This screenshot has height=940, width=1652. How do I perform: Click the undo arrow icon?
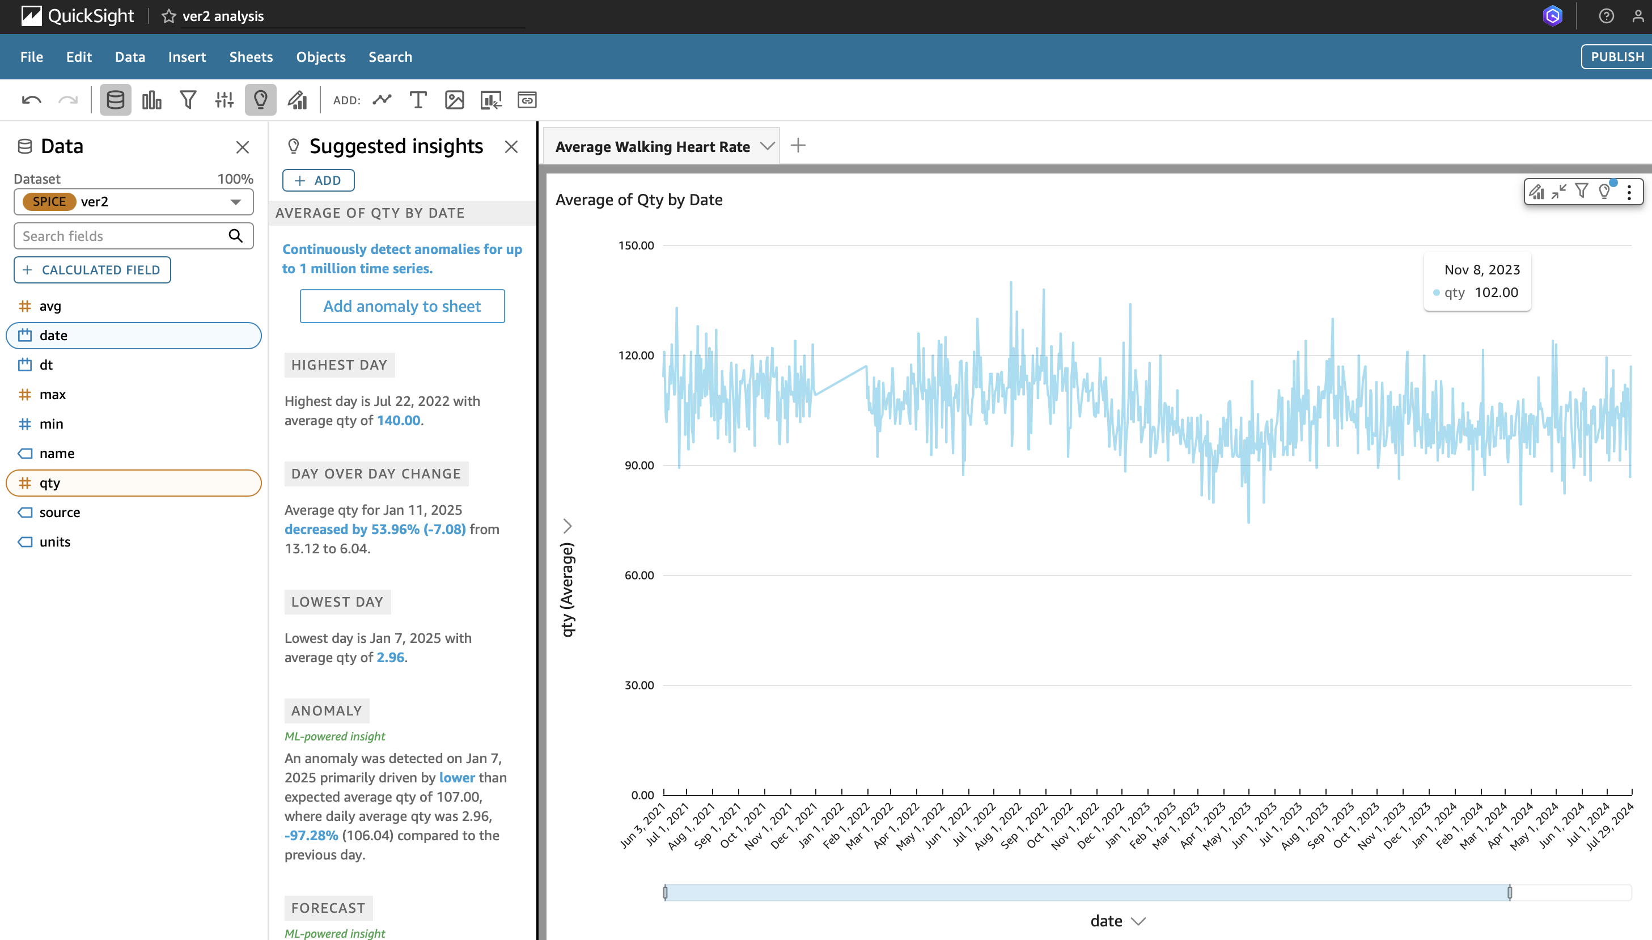pyautogui.click(x=31, y=100)
